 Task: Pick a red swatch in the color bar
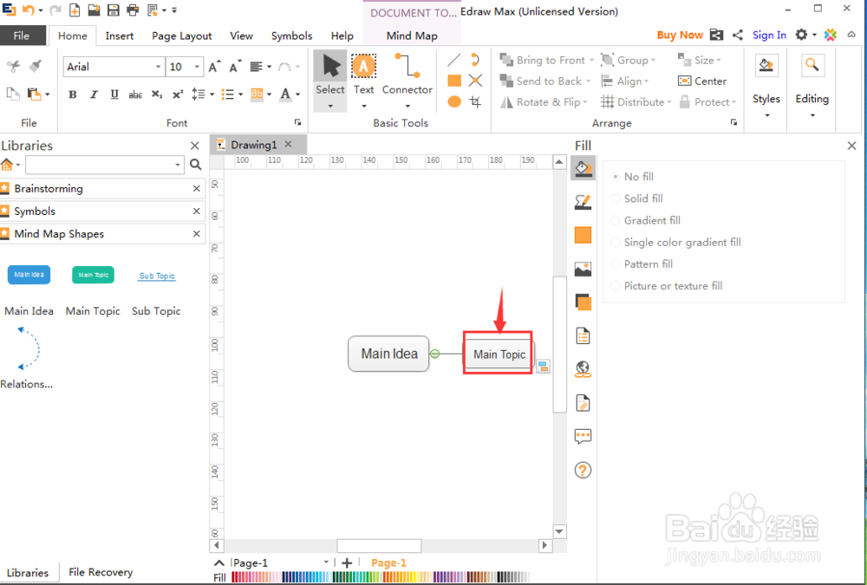point(236,577)
